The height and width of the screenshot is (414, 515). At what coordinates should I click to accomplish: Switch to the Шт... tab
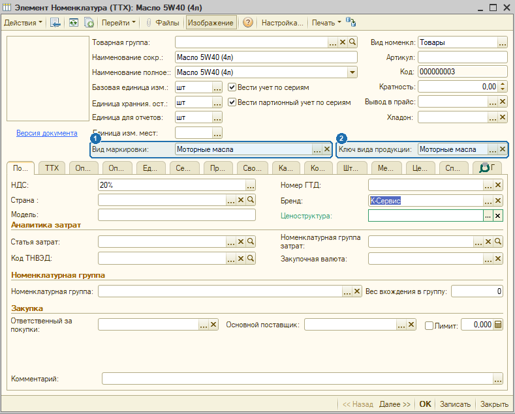tap(351, 168)
